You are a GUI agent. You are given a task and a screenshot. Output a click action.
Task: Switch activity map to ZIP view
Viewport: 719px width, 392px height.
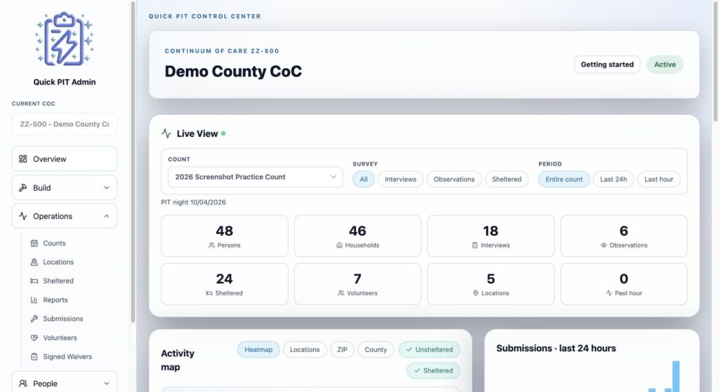coord(342,349)
